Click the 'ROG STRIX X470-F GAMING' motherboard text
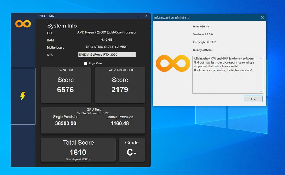Viewport: 285px width, 175px height. (x=107, y=47)
